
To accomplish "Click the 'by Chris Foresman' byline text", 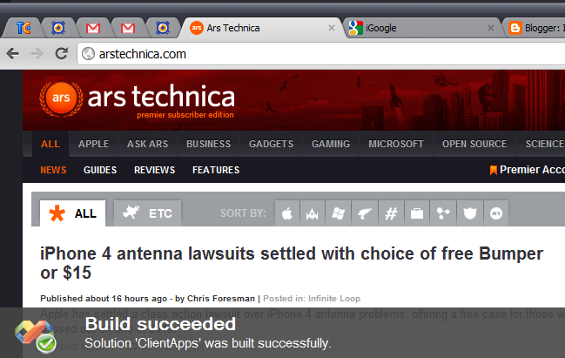I will click(x=215, y=299).
